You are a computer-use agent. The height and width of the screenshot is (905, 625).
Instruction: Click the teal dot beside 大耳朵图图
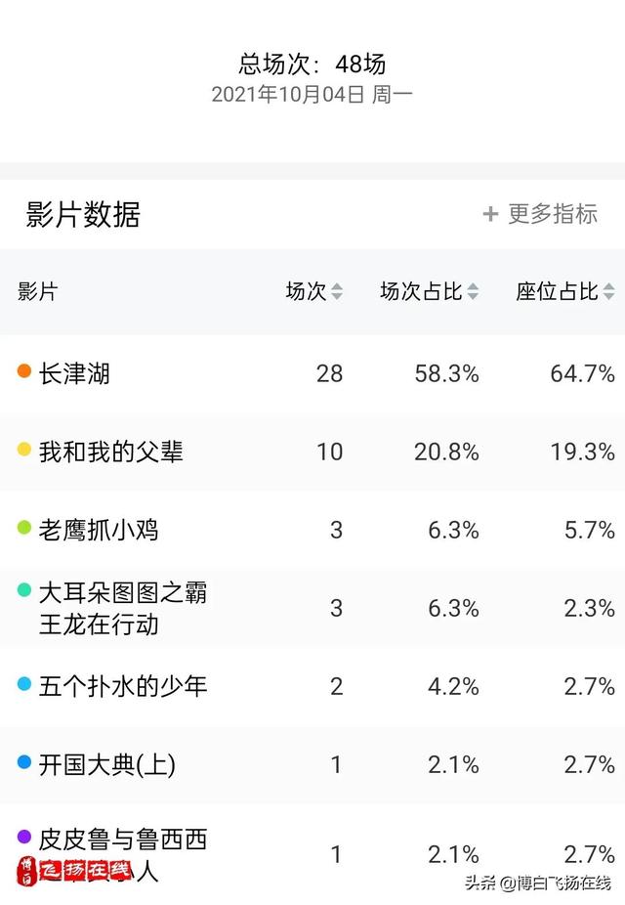(x=24, y=590)
